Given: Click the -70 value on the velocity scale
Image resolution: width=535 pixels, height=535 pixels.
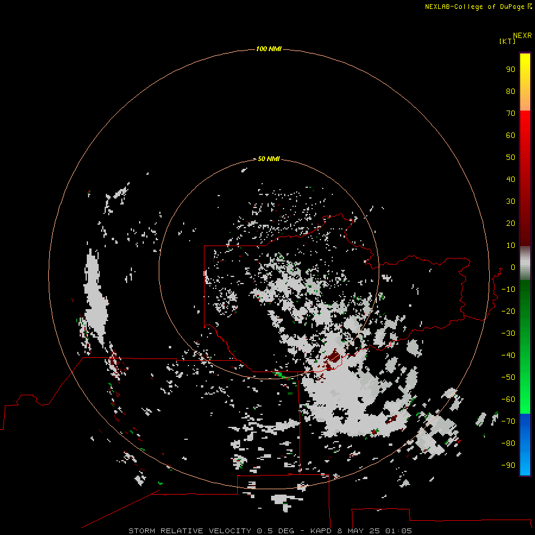Looking at the screenshot, I should point(508,421).
